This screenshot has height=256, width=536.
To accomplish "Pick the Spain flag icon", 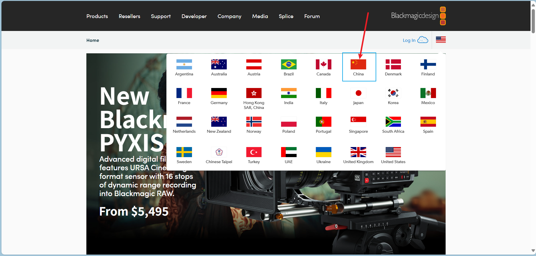I will (428, 122).
